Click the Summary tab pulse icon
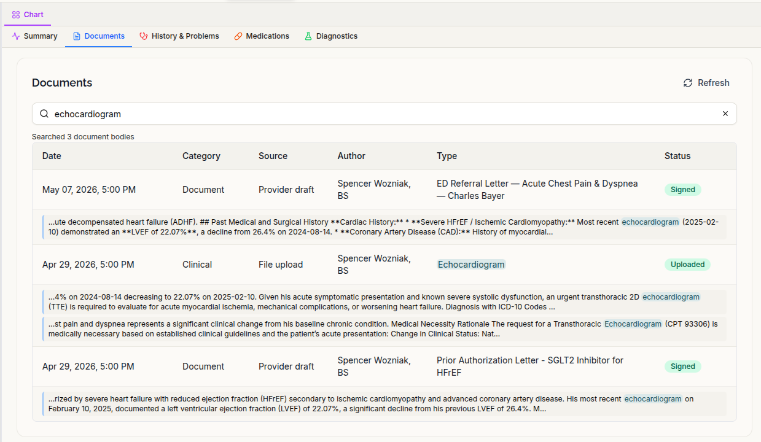761x442 pixels. pos(16,36)
